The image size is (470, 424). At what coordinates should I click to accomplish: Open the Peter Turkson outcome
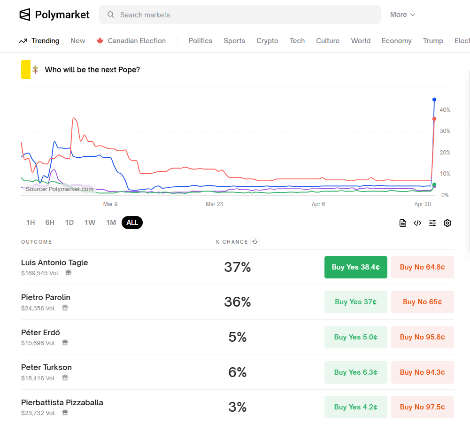click(46, 367)
